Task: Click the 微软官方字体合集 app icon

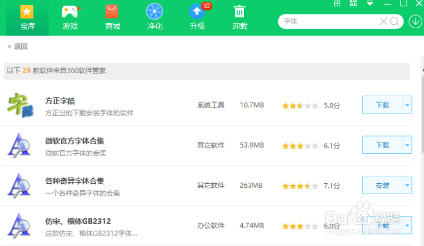Action: [x=19, y=146]
